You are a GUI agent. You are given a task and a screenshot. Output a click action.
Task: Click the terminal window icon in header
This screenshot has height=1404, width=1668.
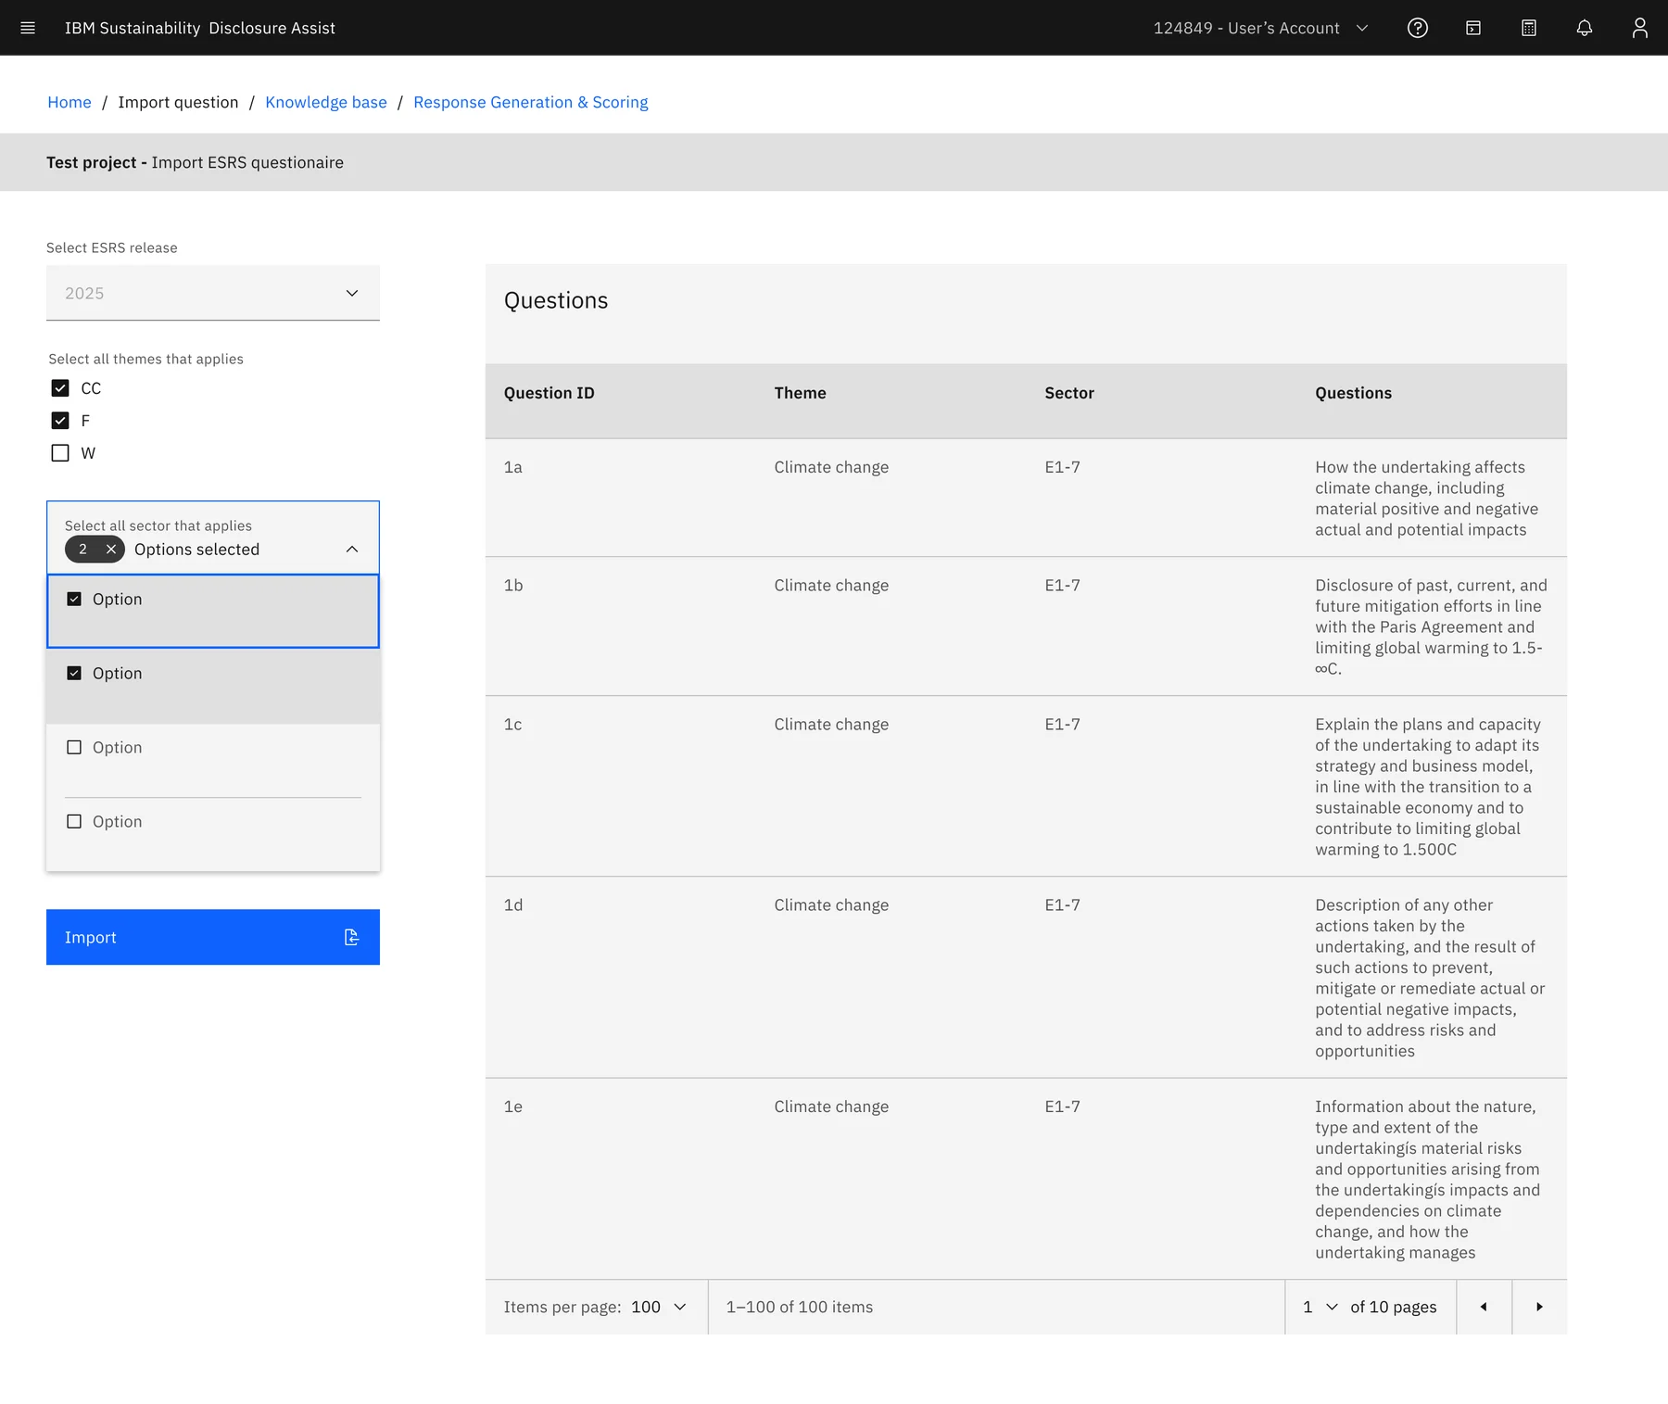[1472, 28]
